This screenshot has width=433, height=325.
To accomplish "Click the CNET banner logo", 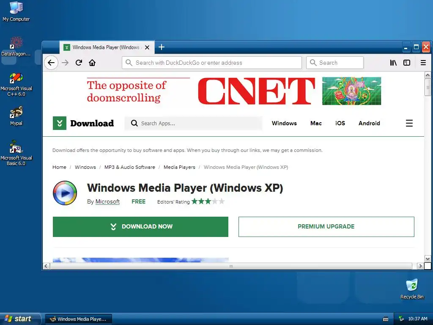I will [256, 91].
